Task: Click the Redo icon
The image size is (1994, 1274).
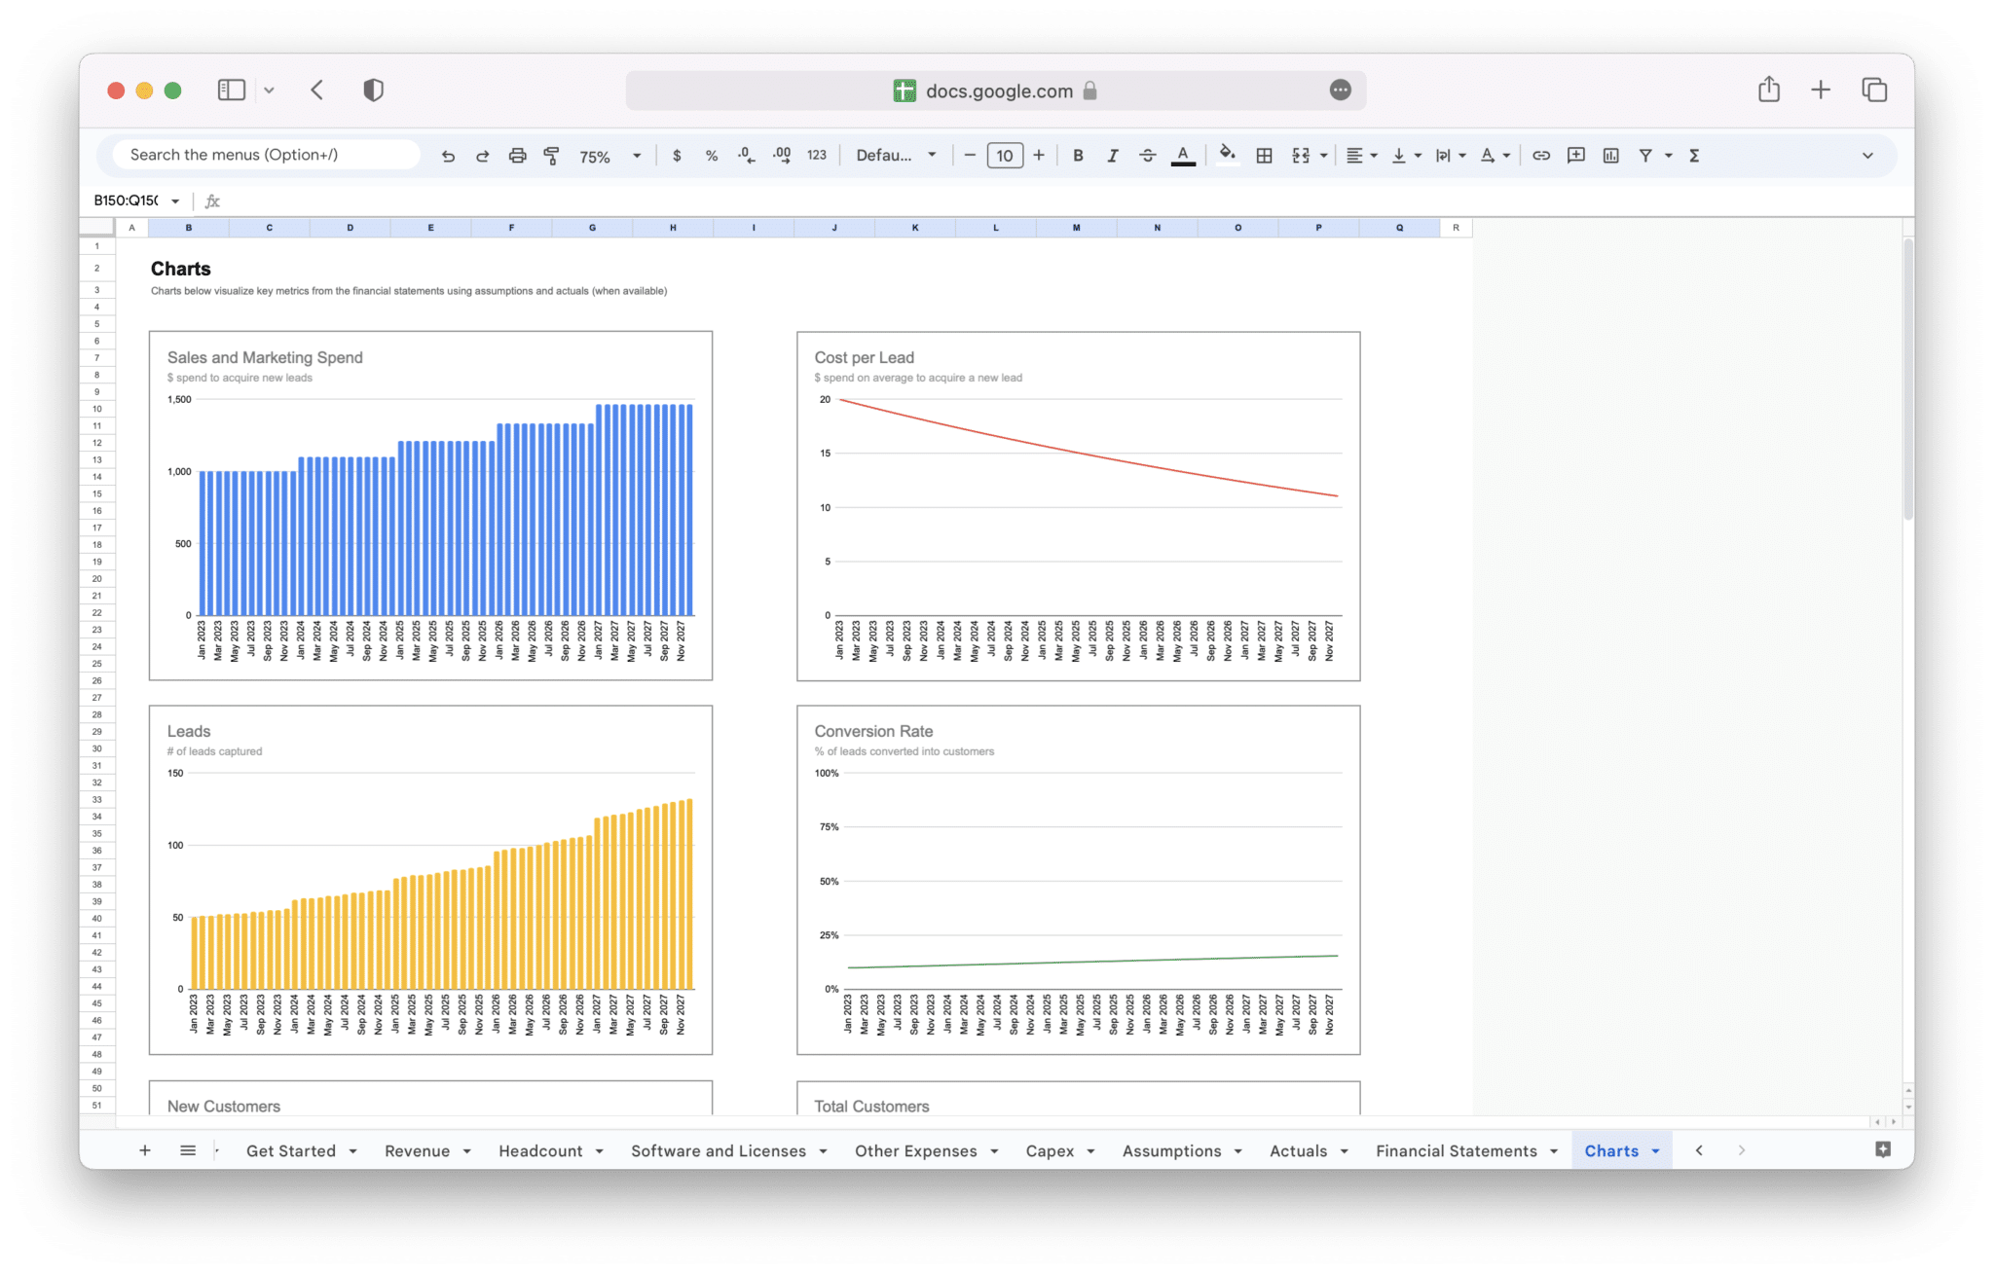Action: click(x=482, y=156)
